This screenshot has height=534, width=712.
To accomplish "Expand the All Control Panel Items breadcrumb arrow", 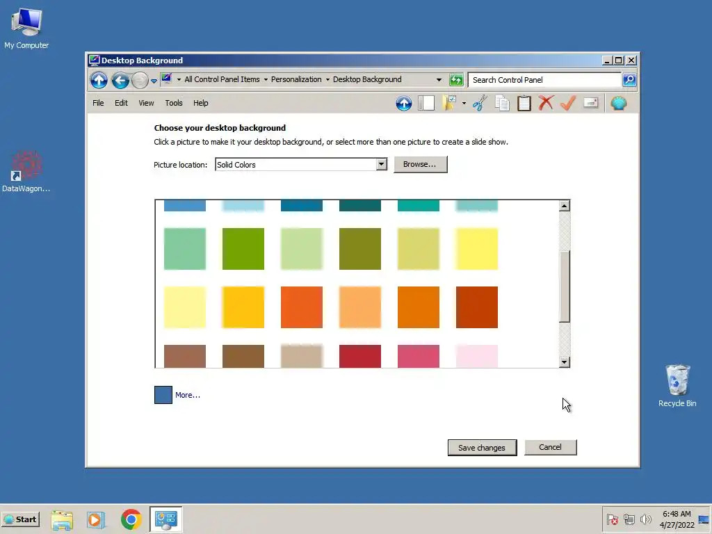I will 266,79.
